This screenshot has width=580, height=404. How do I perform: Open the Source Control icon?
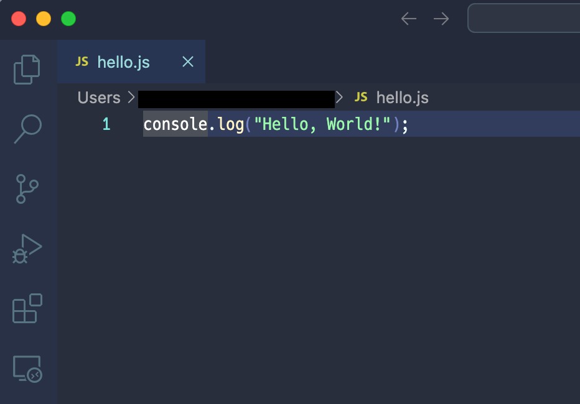pyautogui.click(x=28, y=188)
